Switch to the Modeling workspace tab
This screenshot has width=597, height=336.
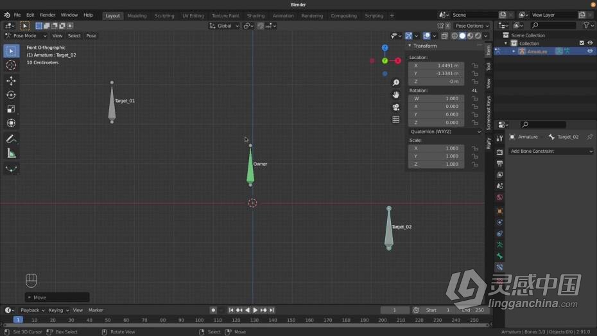click(137, 15)
